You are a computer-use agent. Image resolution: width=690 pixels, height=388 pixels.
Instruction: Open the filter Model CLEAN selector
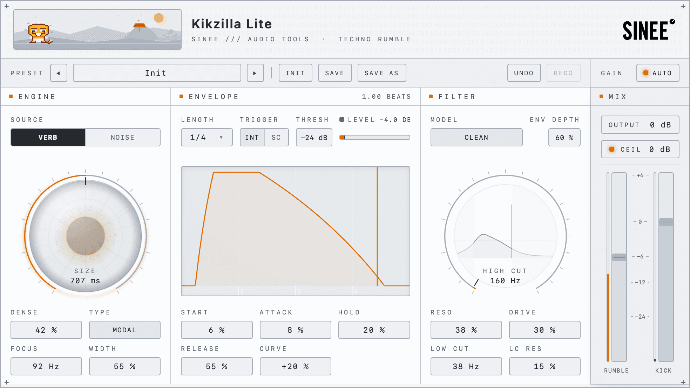pos(476,137)
